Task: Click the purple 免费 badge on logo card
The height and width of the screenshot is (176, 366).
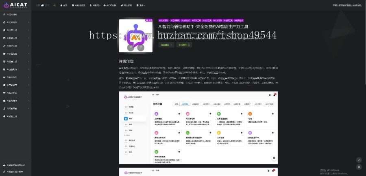Action: coord(149,20)
